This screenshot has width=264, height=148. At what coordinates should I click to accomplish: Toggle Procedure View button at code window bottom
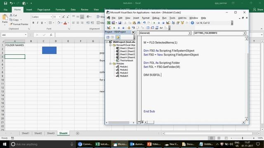pos(139,122)
